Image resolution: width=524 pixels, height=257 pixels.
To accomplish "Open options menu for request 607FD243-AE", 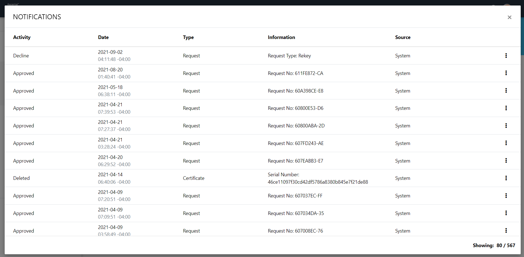I will 506,143.
